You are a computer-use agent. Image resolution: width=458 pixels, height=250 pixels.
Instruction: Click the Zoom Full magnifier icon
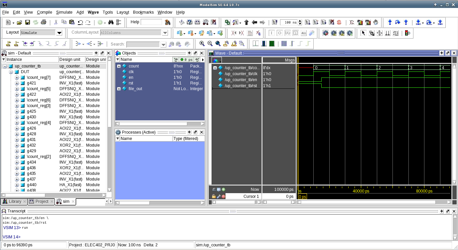pos(218,44)
